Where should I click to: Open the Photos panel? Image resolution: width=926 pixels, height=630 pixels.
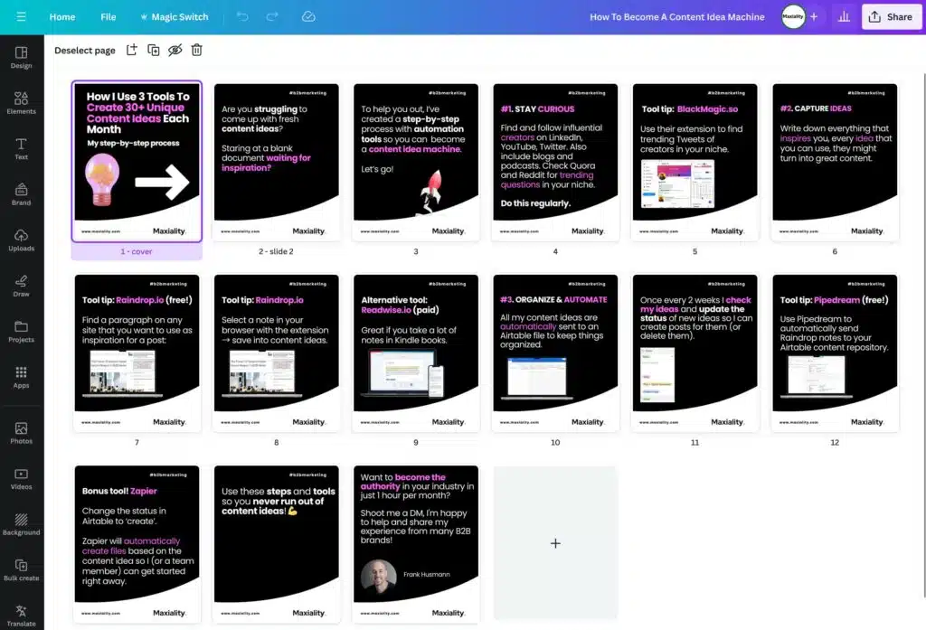tap(21, 434)
